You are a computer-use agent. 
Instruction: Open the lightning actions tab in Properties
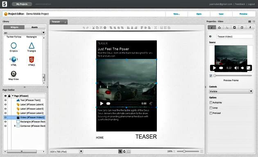click(x=250, y=28)
